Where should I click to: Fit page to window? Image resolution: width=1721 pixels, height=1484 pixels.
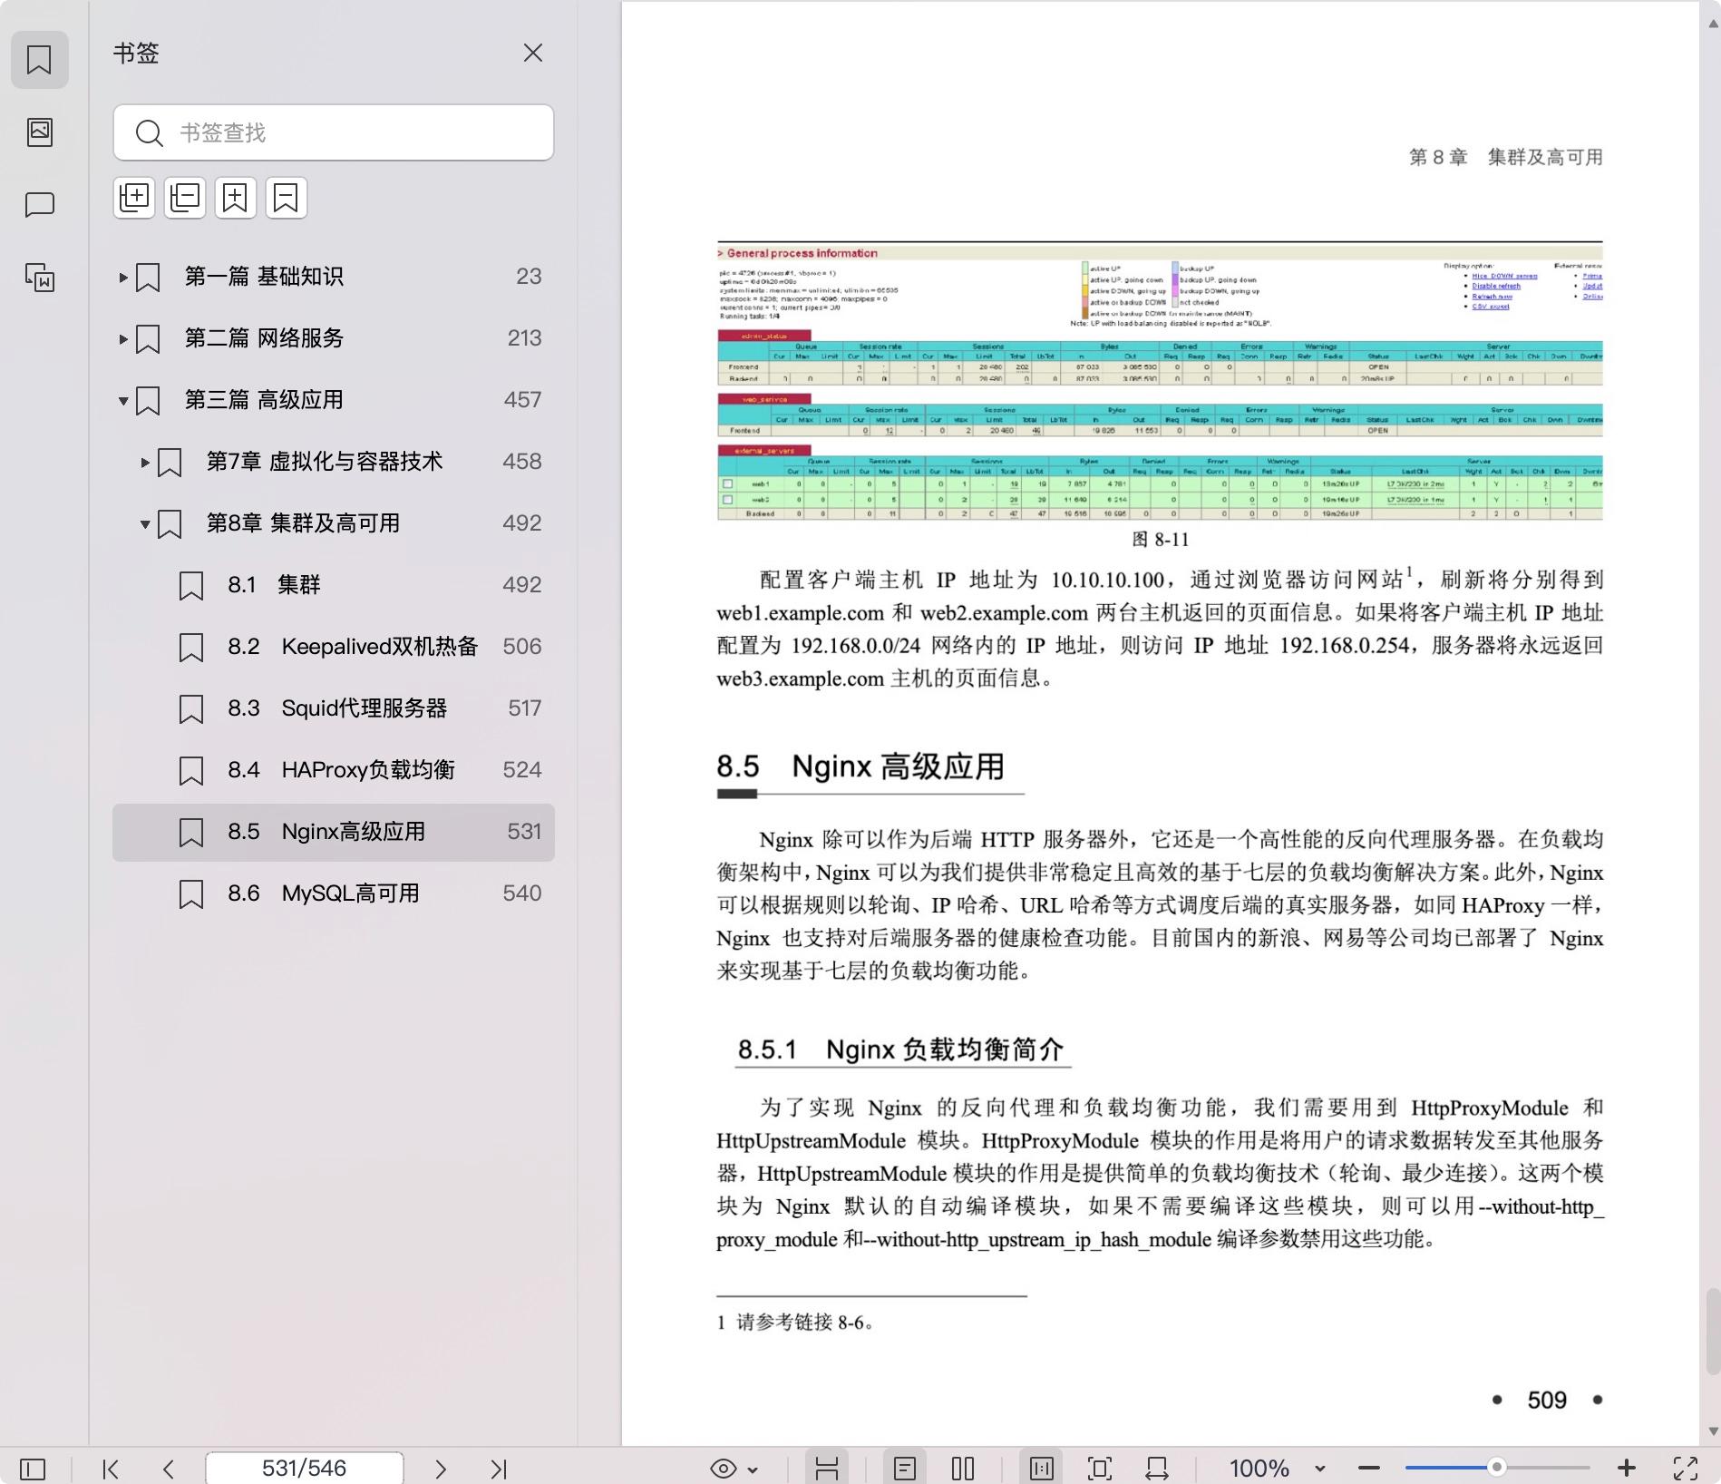[x=1099, y=1468]
